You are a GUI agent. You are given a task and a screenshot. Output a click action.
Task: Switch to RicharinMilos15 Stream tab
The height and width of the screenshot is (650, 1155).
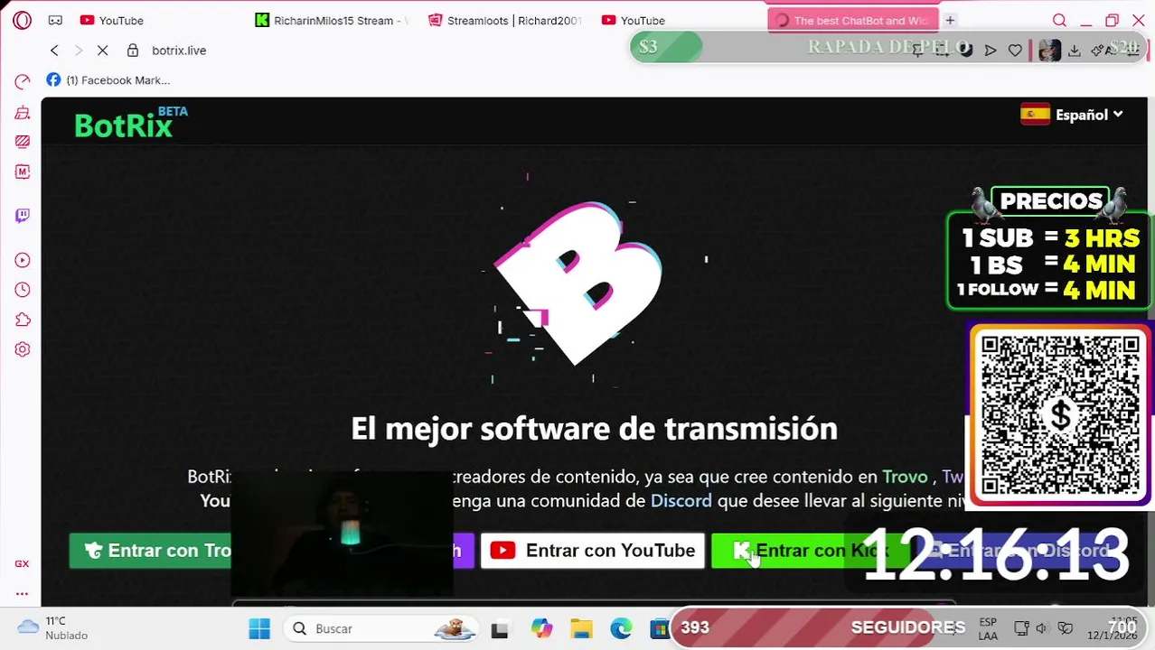pos(332,20)
